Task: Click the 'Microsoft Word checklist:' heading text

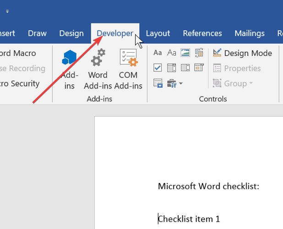Action: click(208, 186)
